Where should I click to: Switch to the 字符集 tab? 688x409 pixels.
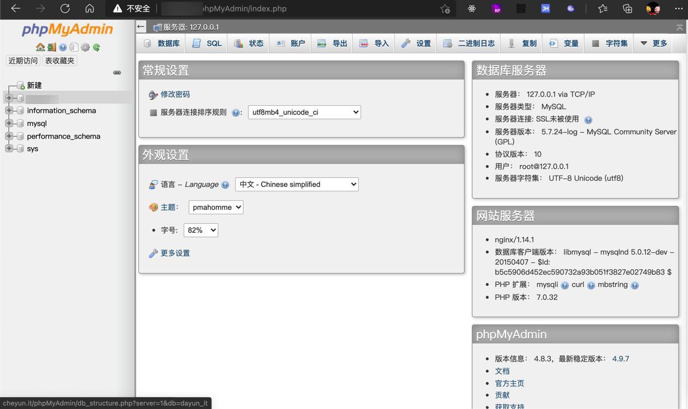pyautogui.click(x=610, y=43)
